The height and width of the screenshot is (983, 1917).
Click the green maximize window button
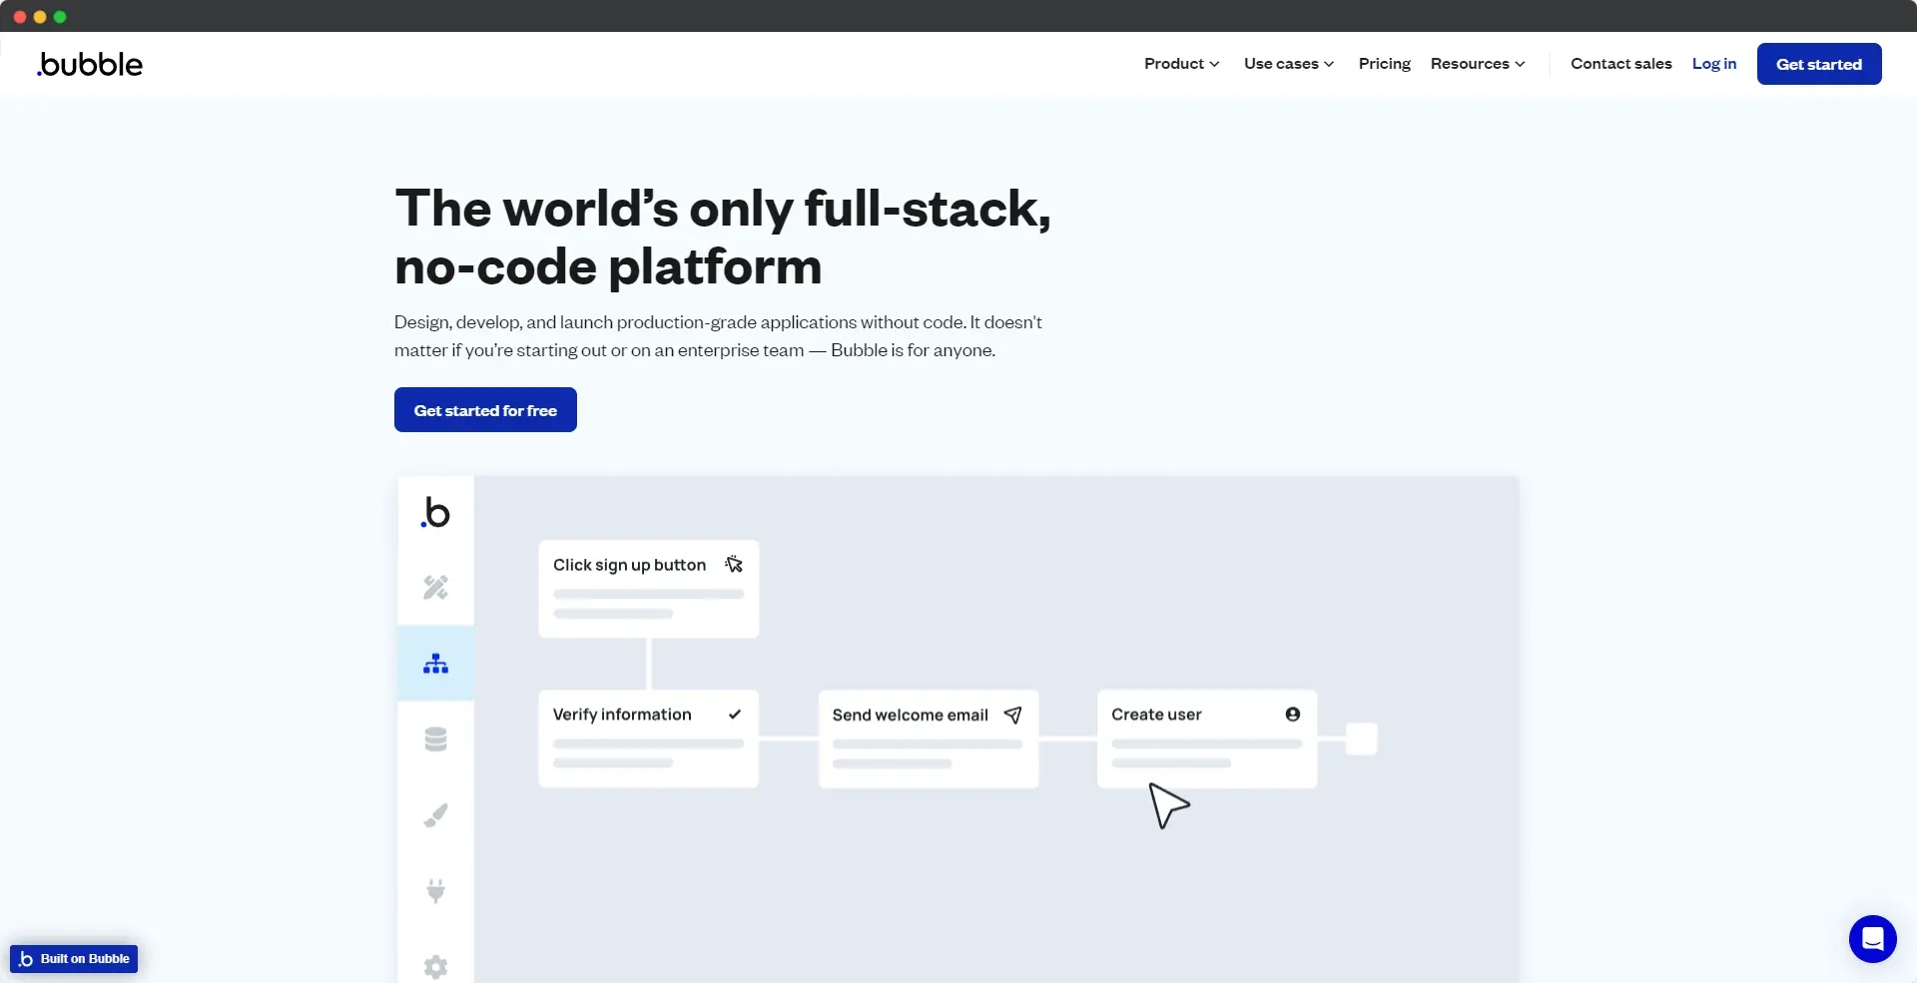click(x=60, y=17)
